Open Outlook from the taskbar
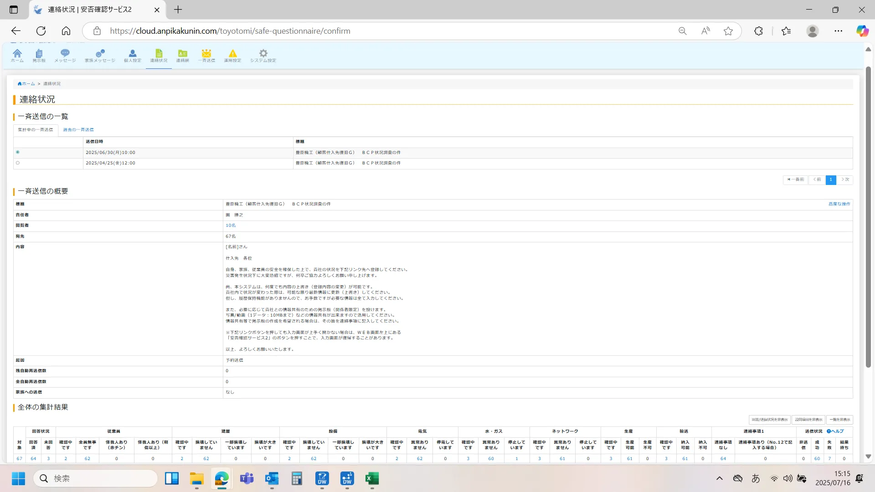Screen dimensions: 875x492 tap(272, 478)
